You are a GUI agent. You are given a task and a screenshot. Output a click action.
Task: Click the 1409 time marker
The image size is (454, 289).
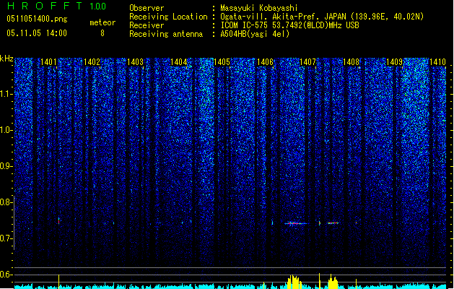(395, 62)
